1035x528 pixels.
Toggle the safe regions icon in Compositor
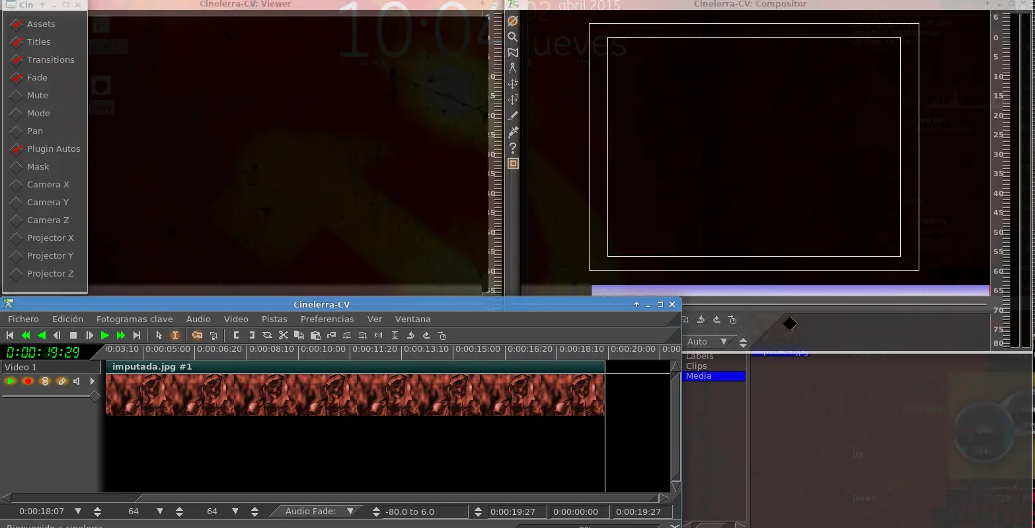[x=513, y=164]
